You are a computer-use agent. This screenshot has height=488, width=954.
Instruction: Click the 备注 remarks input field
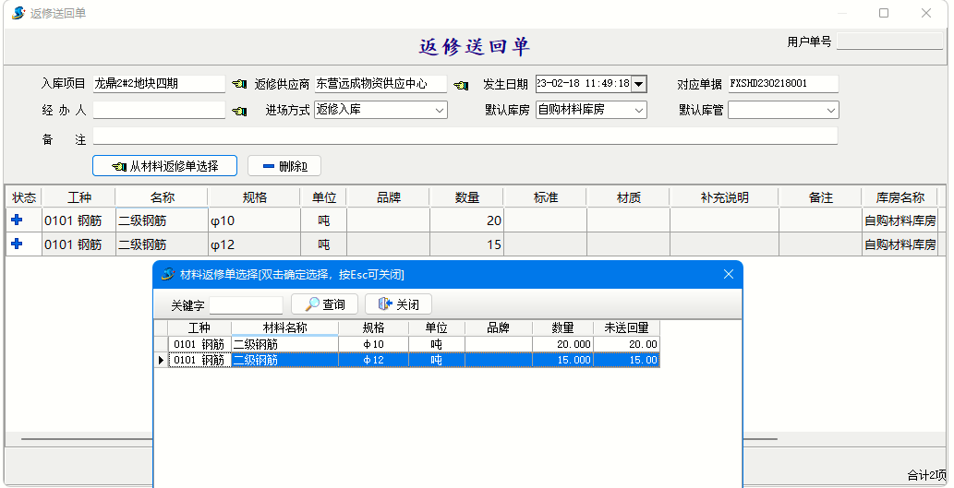[465, 137]
